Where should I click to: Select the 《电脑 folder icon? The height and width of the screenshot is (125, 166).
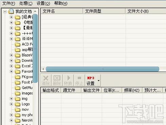[18, 23]
